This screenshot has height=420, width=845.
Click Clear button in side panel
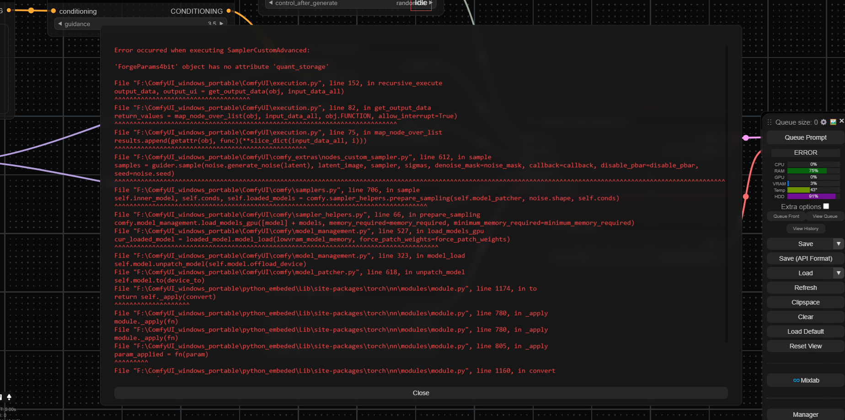pos(805,317)
